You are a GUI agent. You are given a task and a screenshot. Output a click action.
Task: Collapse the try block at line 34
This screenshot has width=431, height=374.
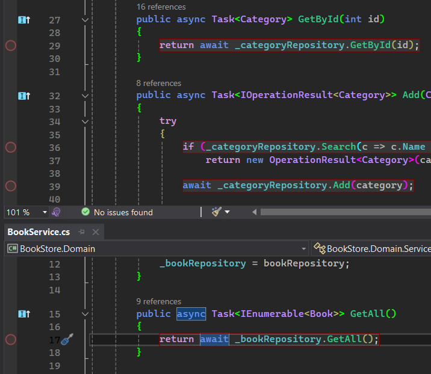tap(85, 121)
